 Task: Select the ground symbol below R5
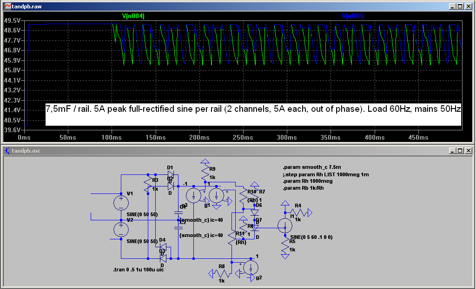pyautogui.click(x=285, y=256)
